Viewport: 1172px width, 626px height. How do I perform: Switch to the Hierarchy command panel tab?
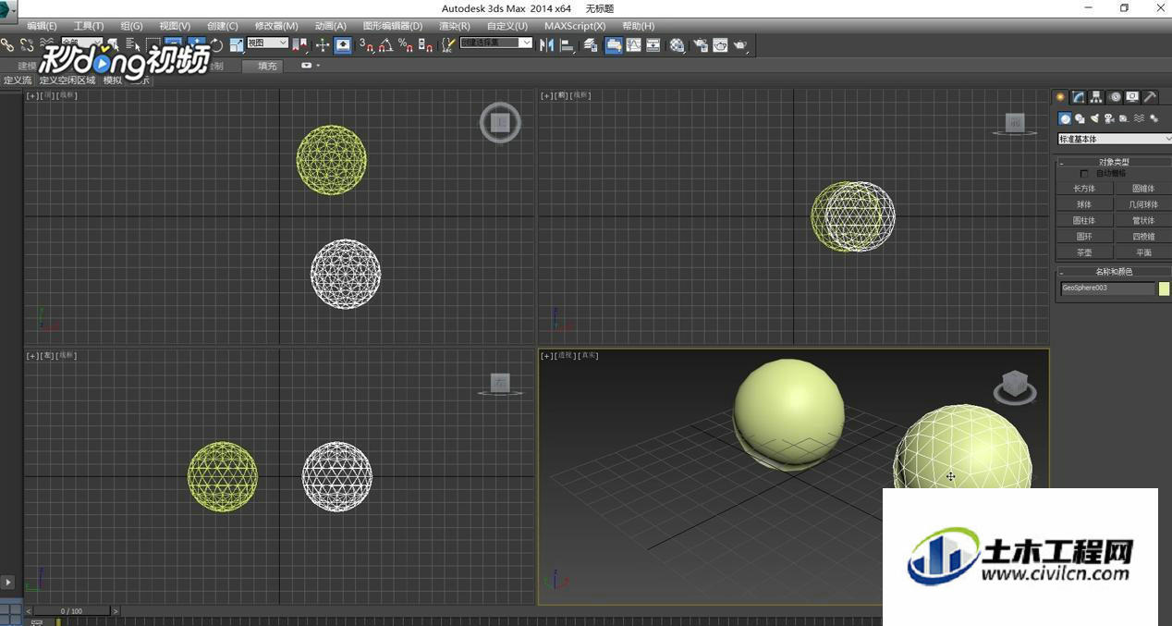click(x=1096, y=97)
